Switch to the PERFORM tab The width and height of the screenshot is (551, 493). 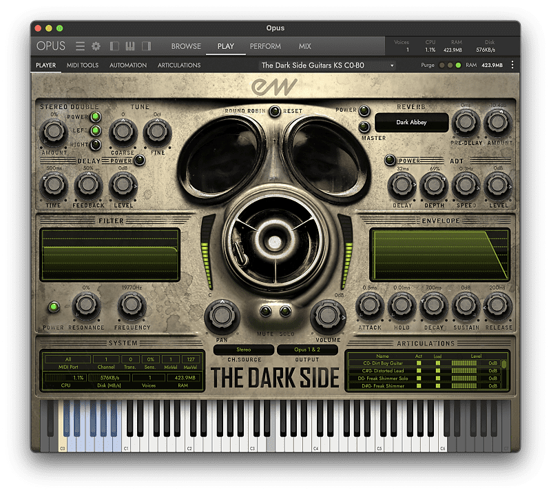(264, 46)
